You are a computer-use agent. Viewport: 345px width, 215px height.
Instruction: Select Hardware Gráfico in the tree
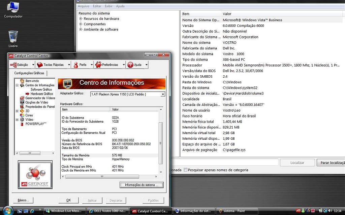[x=42, y=94]
